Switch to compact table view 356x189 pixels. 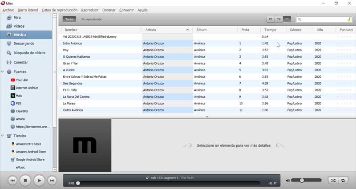pos(287,19)
